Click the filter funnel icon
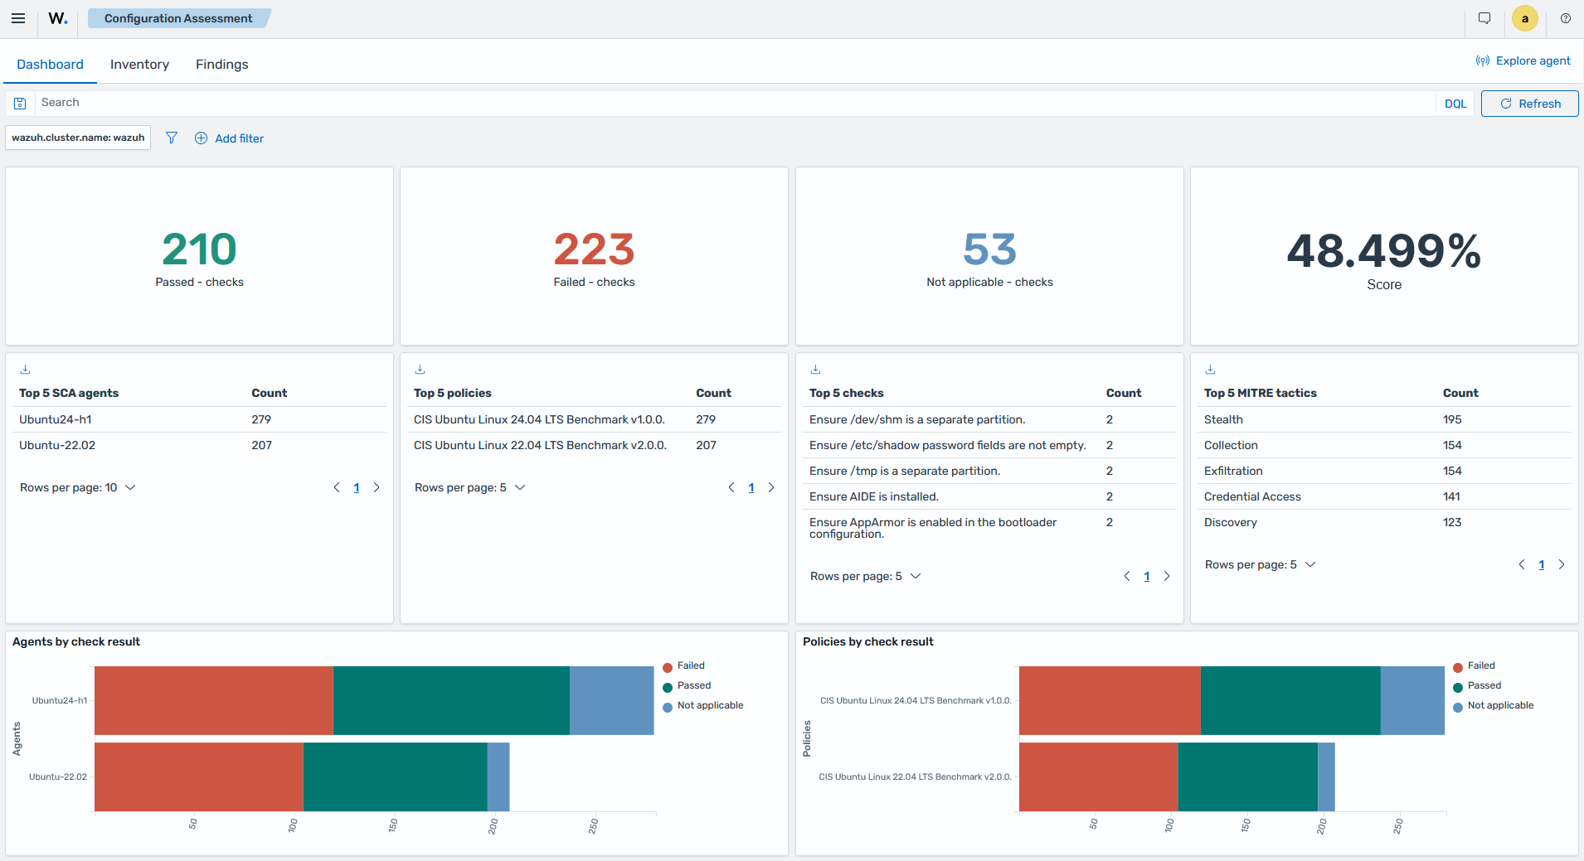1584x861 pixels. pyautogui.click(x=172, y=138)
